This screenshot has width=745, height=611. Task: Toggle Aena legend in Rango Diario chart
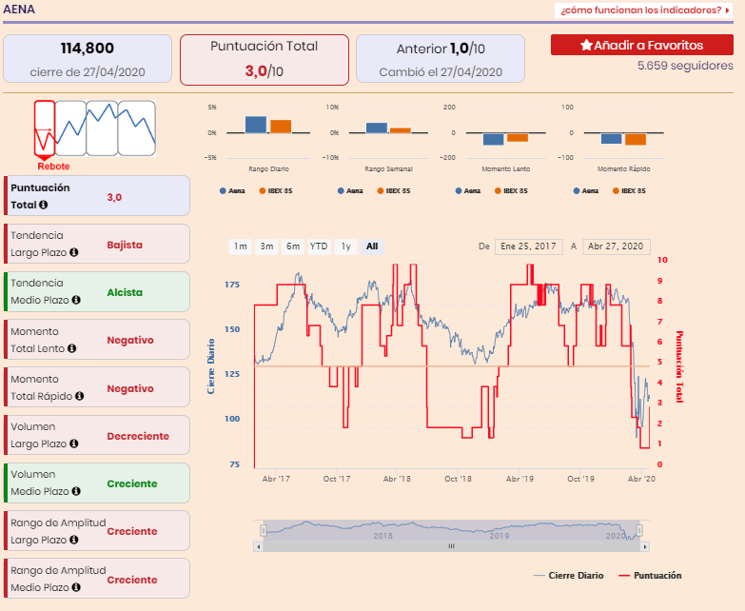pyautogui.click(x=232, y=191)
